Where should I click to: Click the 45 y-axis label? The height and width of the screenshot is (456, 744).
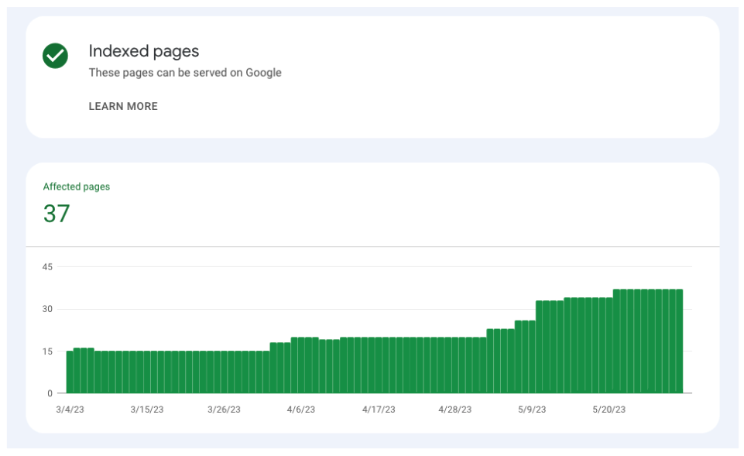pyautogui.click(x=47, y=267)
